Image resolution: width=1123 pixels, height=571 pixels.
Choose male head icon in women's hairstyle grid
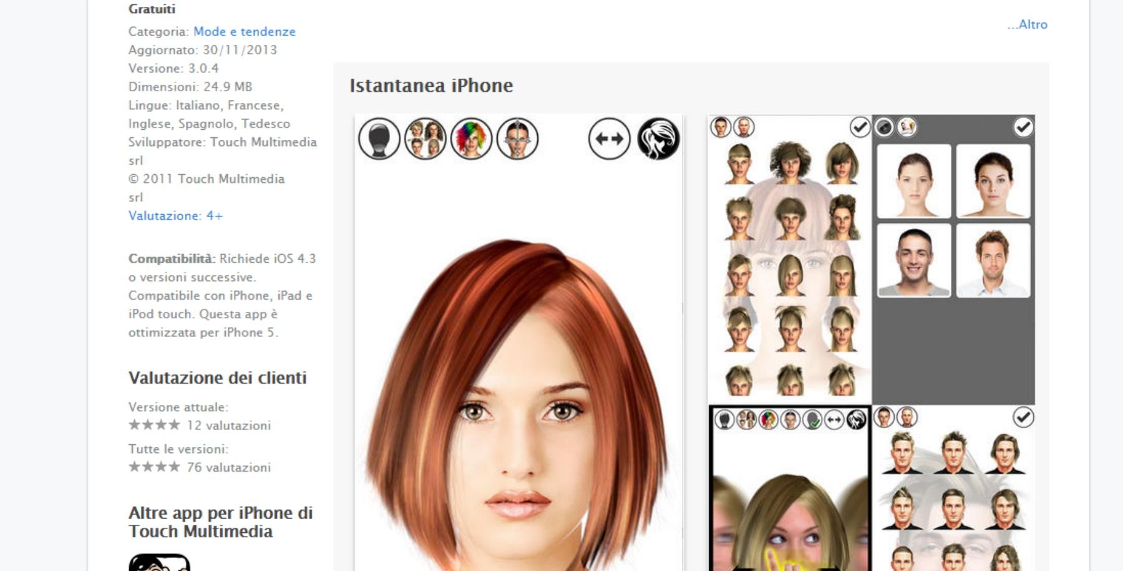744,127
